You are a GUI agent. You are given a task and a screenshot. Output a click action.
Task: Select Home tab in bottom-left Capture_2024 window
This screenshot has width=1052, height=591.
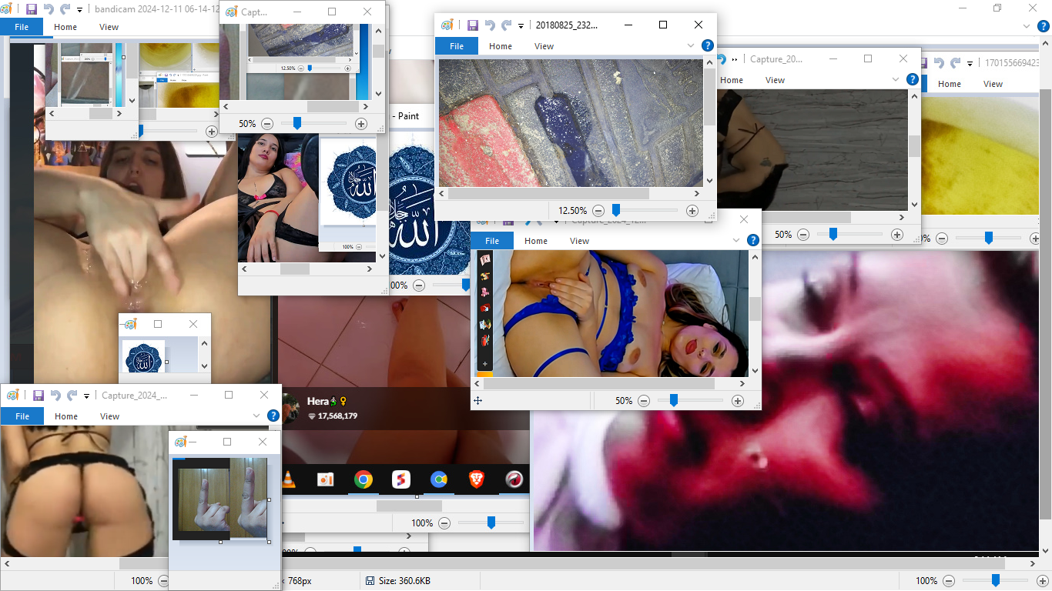(66, 416)
